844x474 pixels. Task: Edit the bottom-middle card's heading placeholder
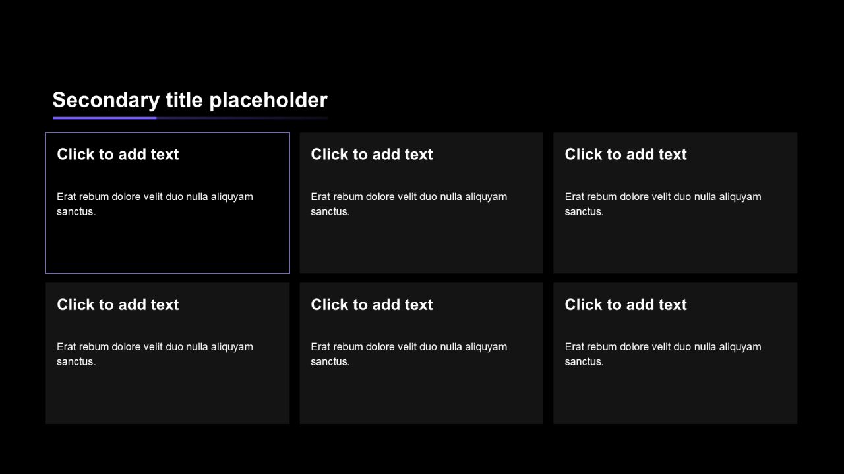372,305
